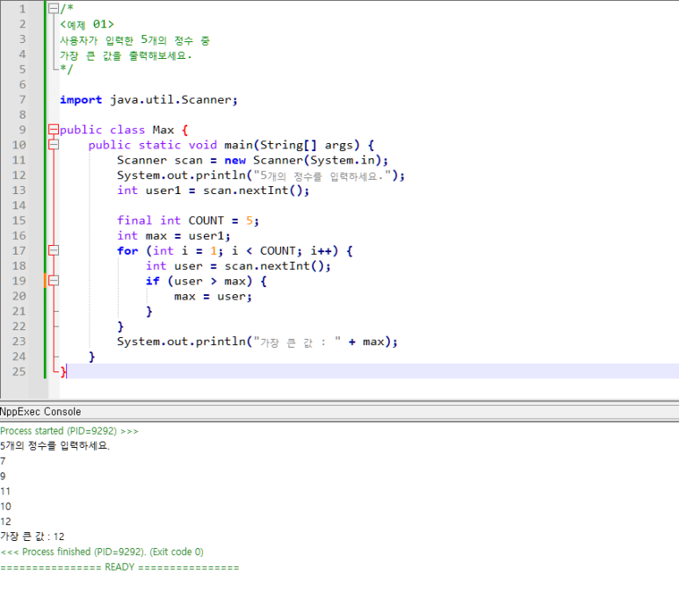
Task: Click the READY line in the console
Action: pyautogui.click(x=119, y=566)
